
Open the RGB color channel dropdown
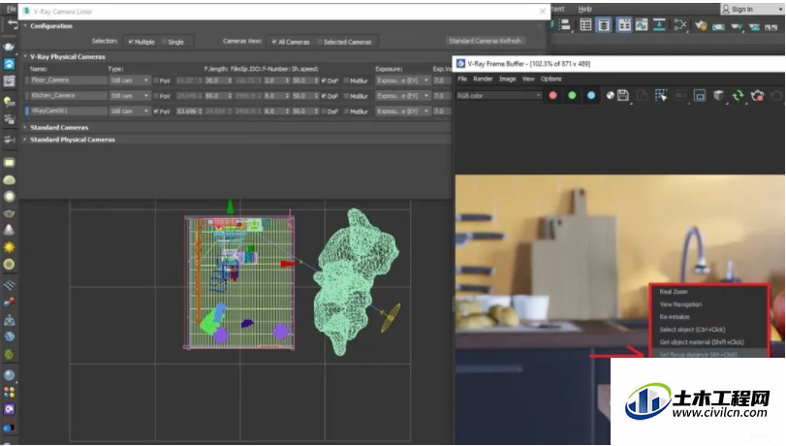click(x=499, y=95)
